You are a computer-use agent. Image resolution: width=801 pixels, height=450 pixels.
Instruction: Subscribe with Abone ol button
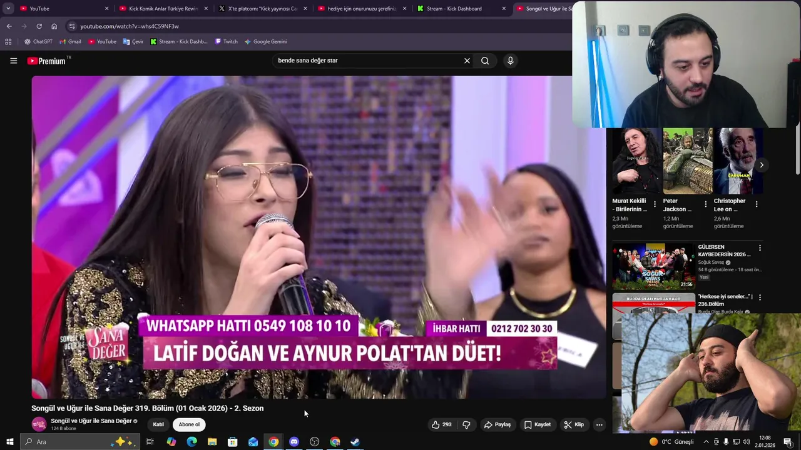click(x=189, y=424)
